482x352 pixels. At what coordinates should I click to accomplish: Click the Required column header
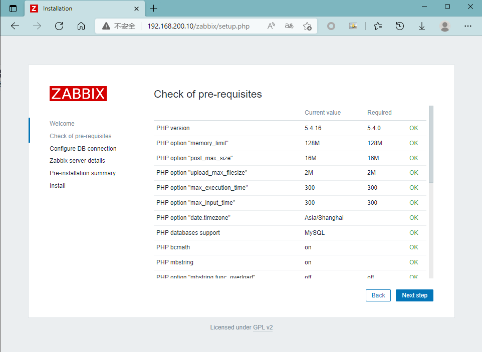click(379, 113)
